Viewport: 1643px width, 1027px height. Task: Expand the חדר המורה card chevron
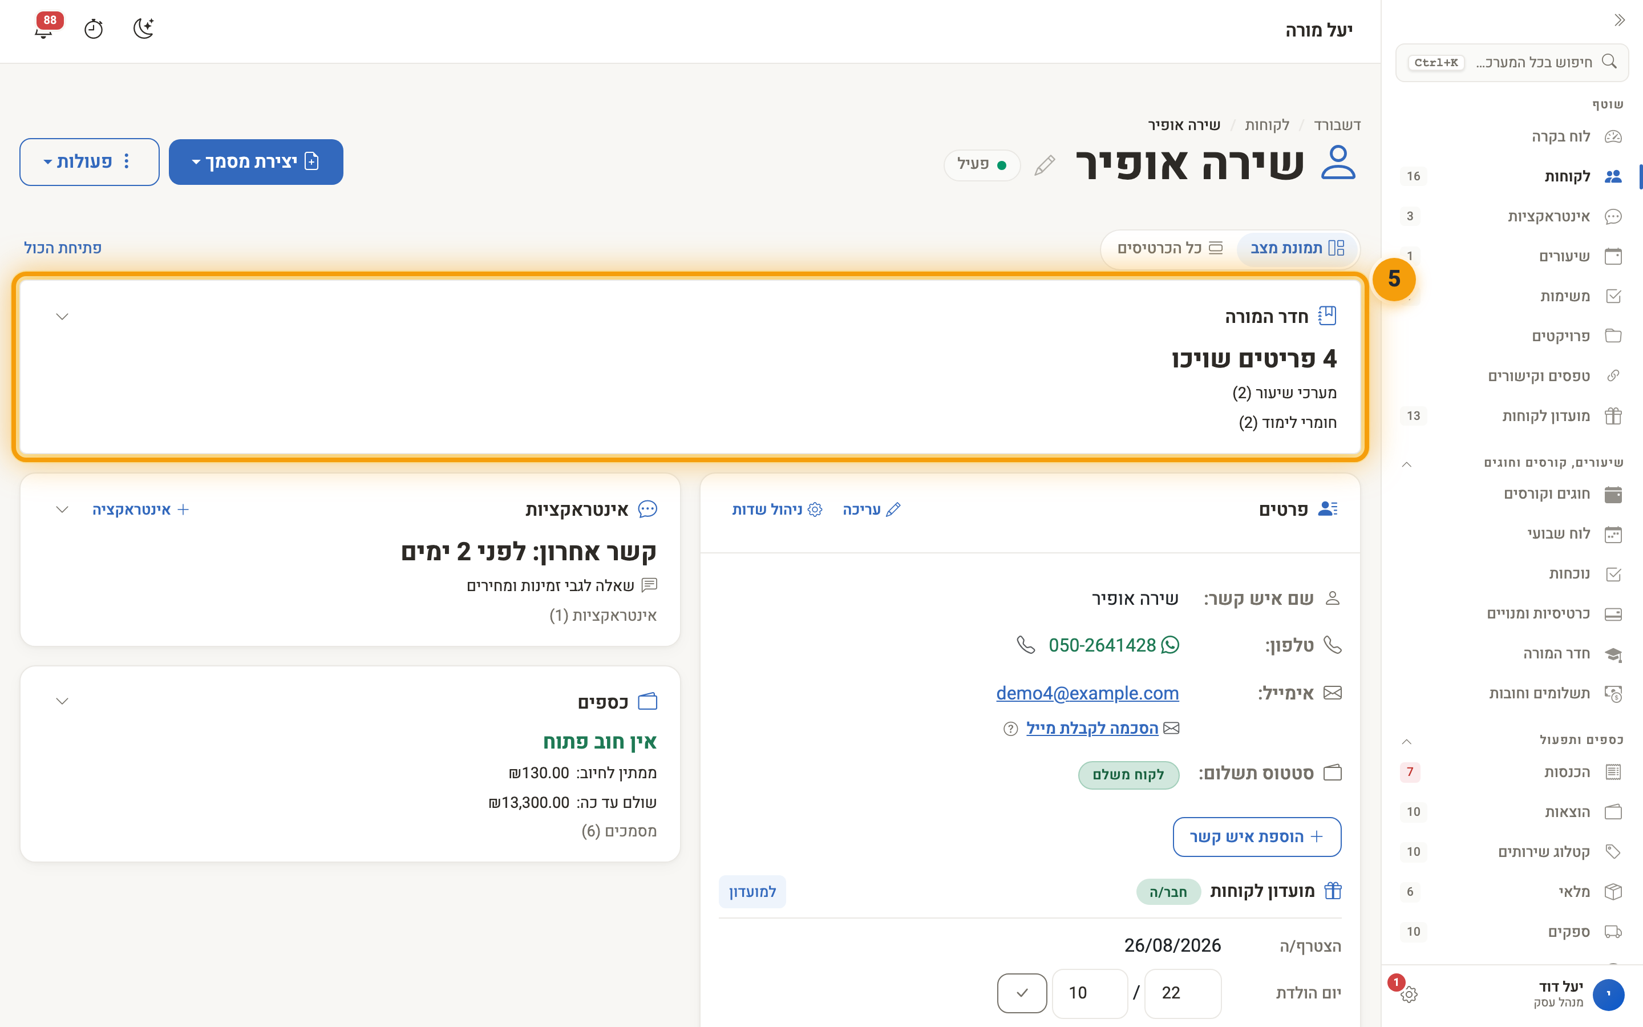tap(62, 317)
